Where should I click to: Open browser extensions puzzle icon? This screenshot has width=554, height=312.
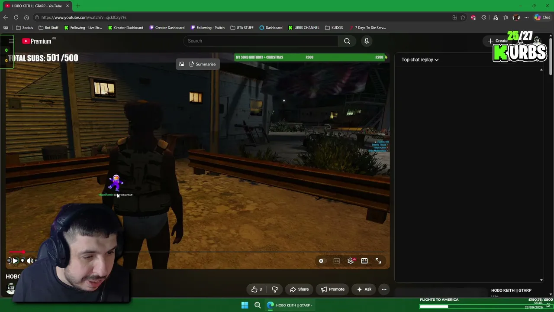[484, 17]
